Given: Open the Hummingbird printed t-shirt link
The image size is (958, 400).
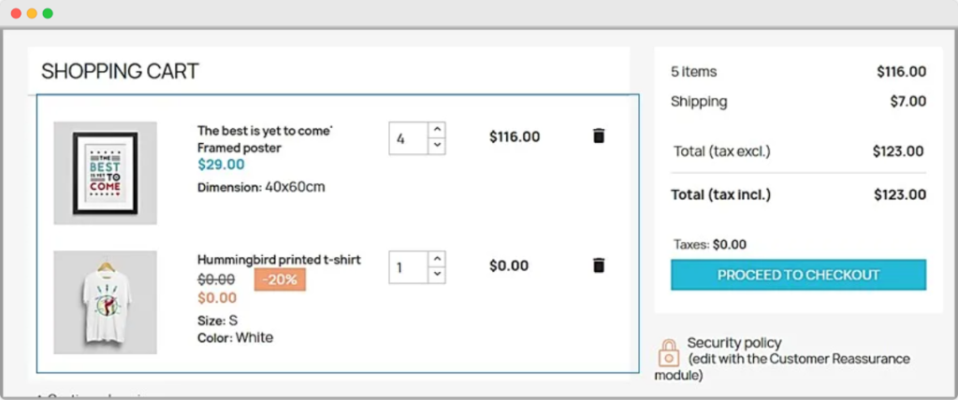Looking at the screenshot, I should click(x=279, y=260).
